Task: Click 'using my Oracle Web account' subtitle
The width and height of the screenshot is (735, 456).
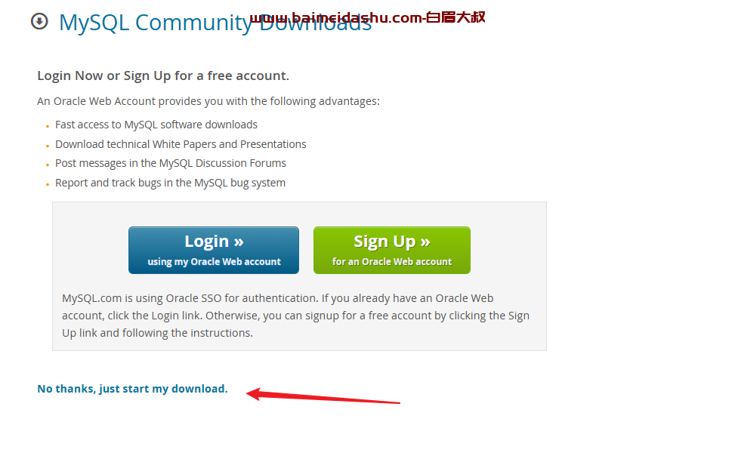Action: [x=214, y=262]
